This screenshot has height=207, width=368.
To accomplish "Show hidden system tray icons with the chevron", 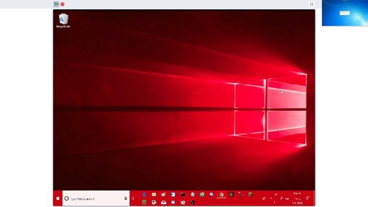I will (x=271, y=198).
